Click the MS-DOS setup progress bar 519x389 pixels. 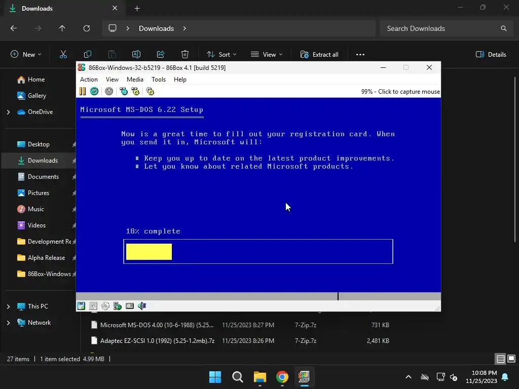click(x=258, y=251)
